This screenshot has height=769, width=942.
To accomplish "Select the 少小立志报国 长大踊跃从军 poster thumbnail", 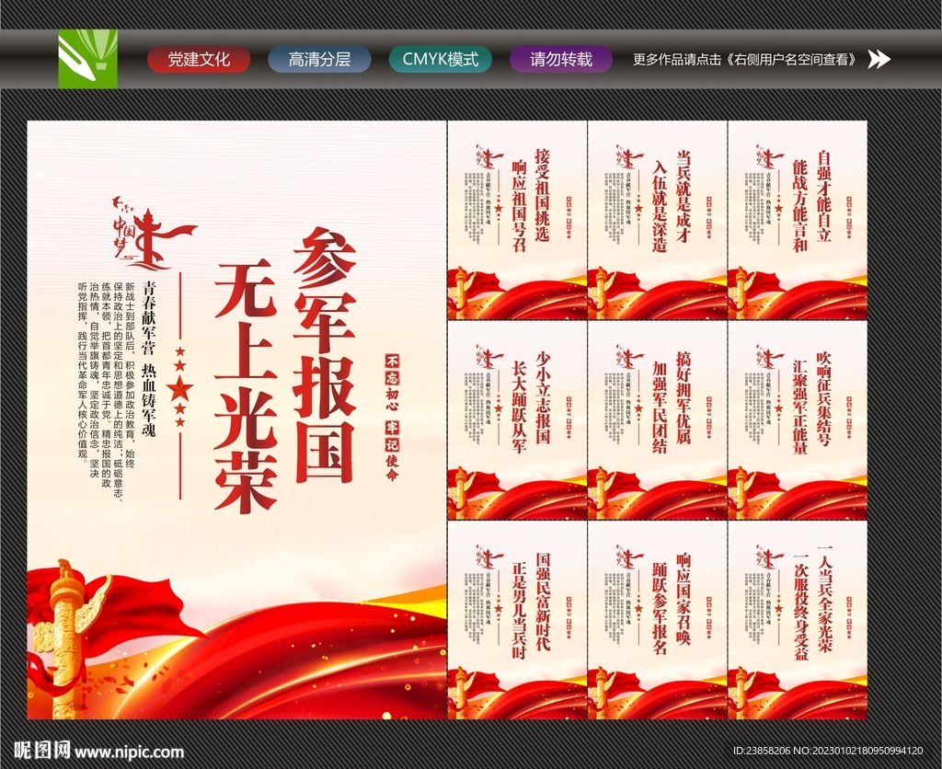I will click(517, 420).
